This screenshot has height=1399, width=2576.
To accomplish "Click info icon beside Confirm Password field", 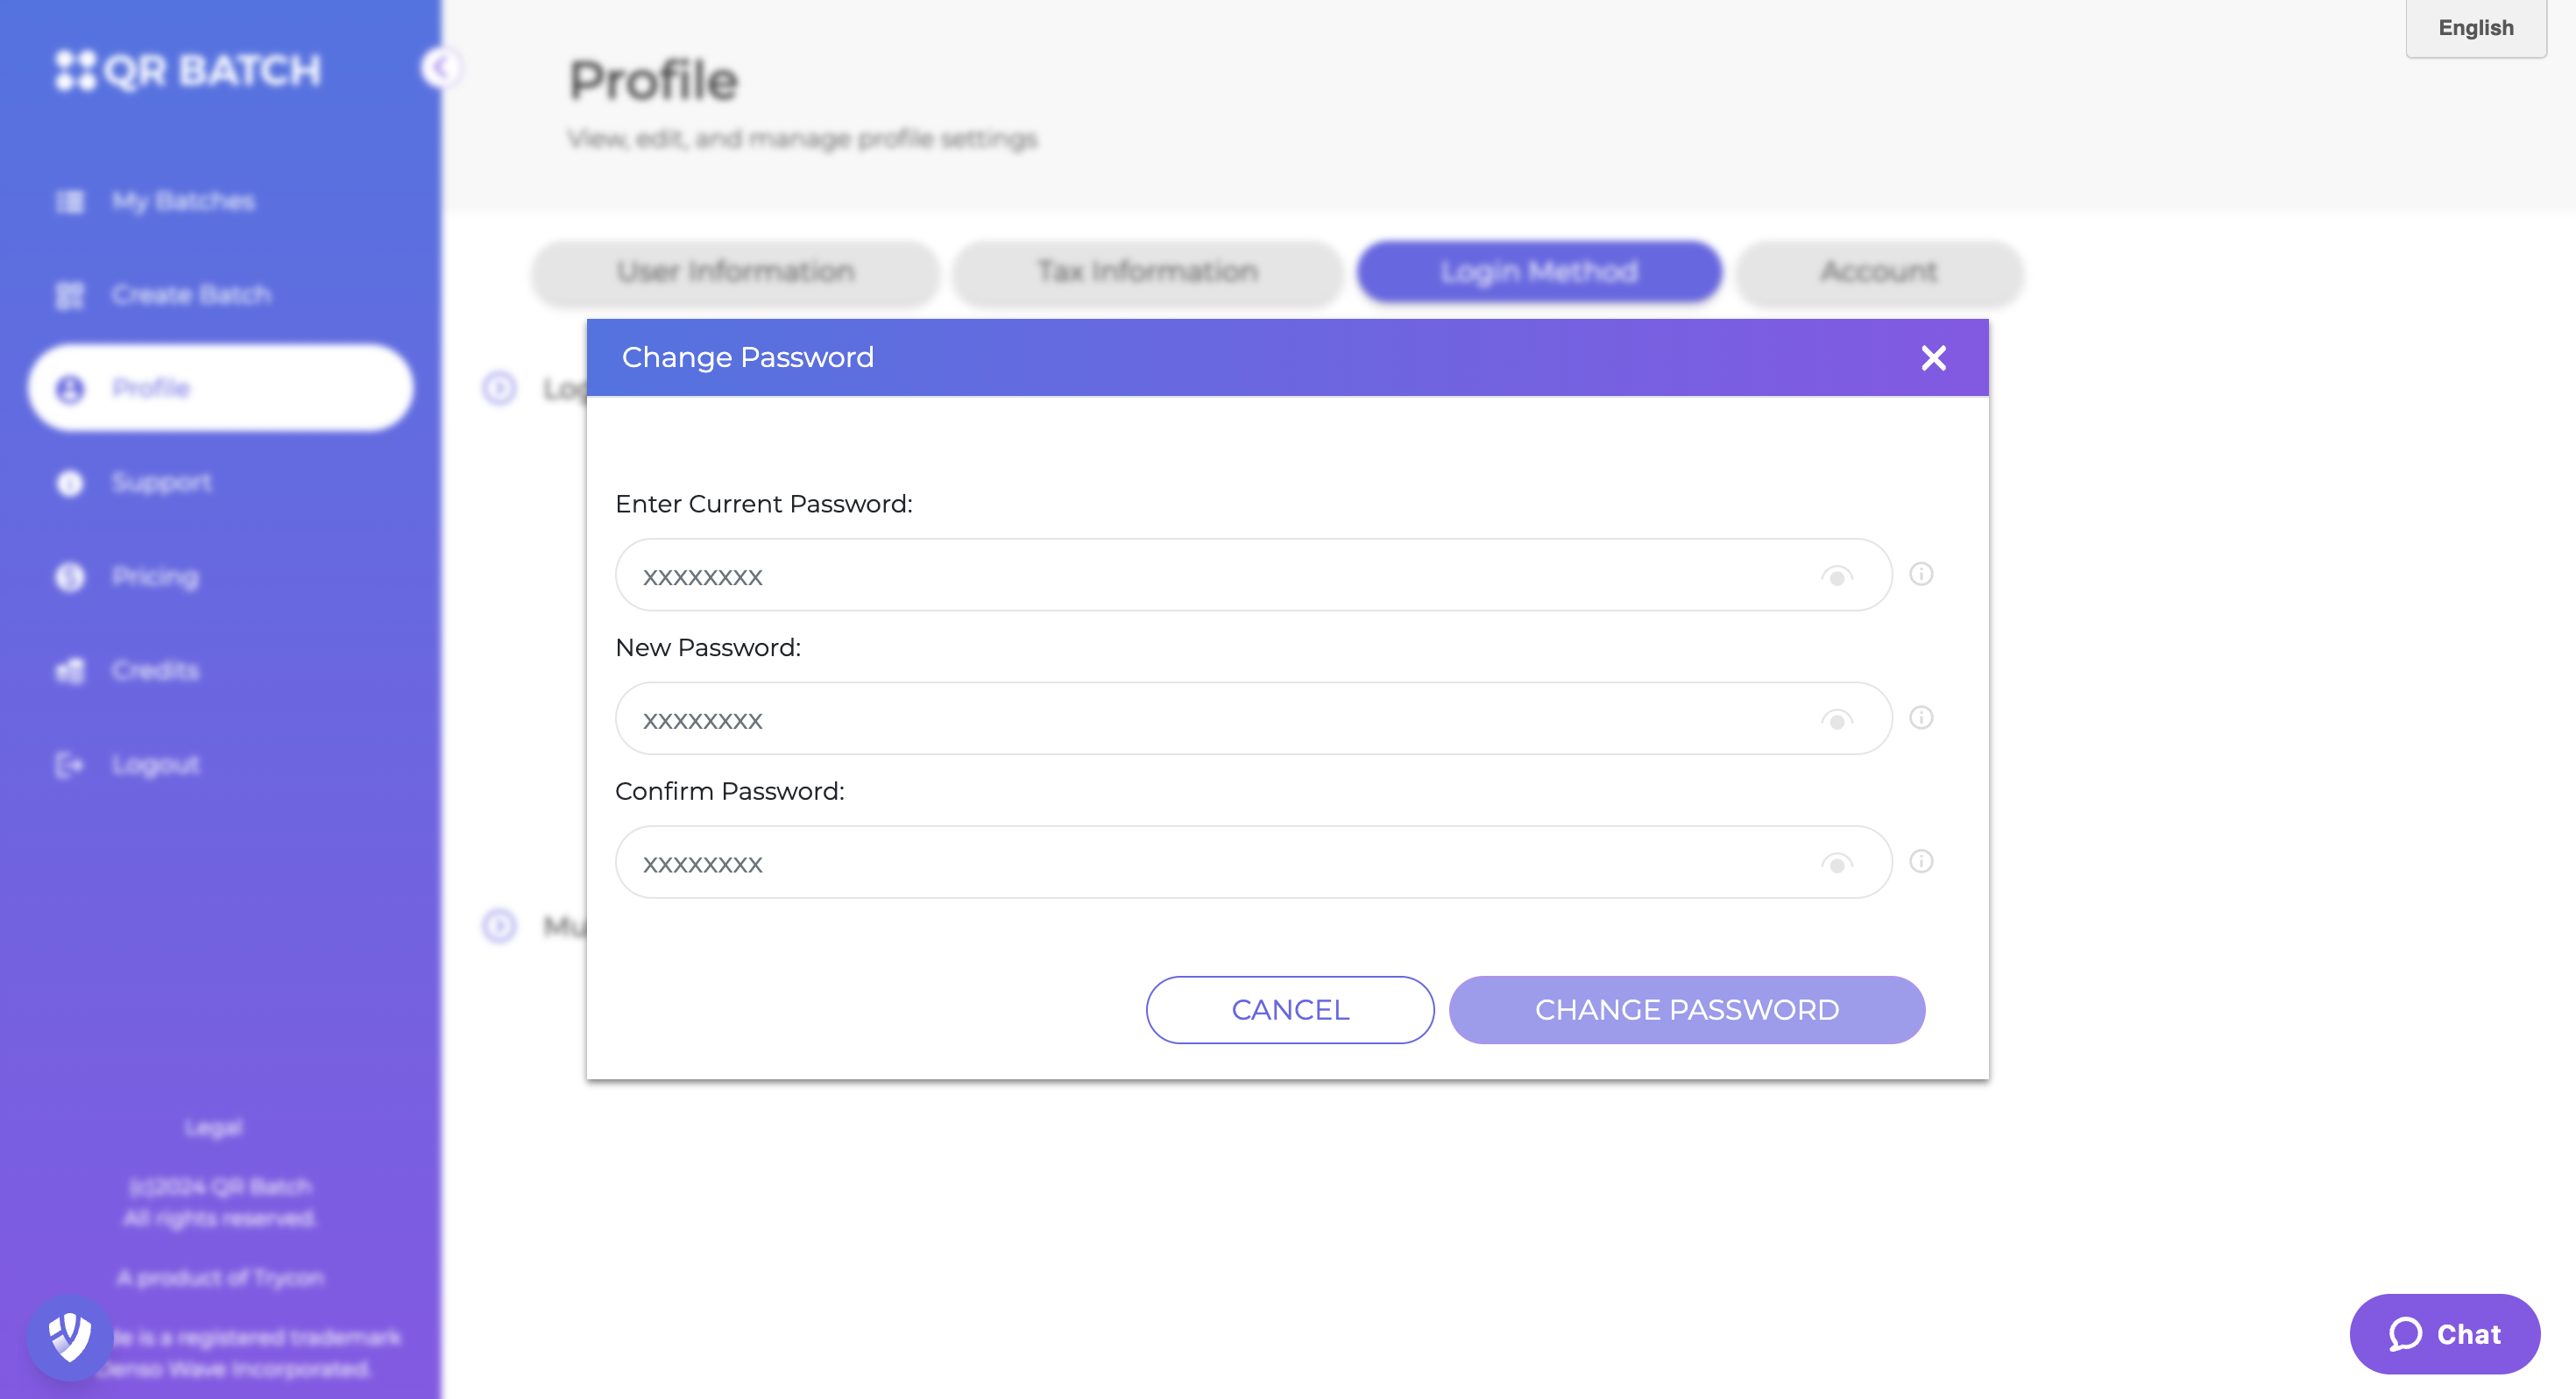I will pos(1921,861).
